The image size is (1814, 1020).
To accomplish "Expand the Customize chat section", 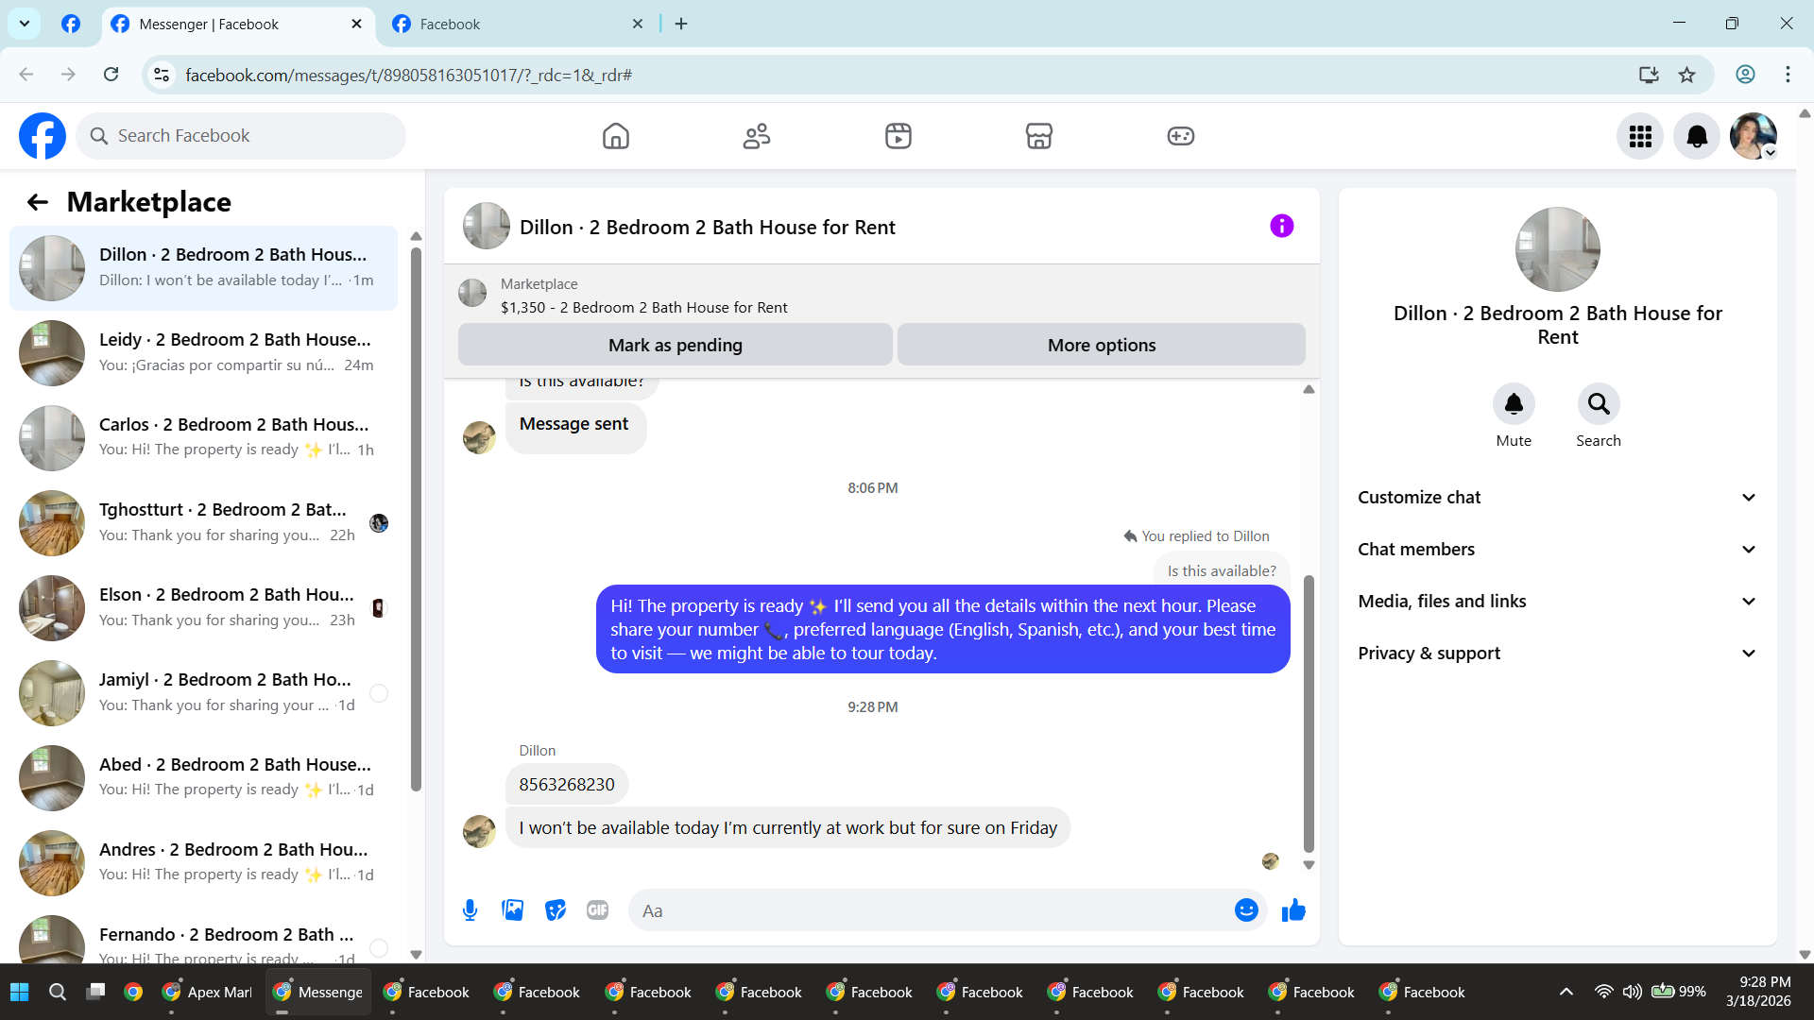I will tap(1557, 498).
